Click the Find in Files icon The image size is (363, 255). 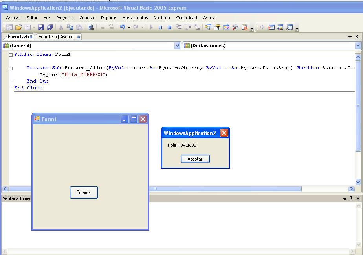click(x=91, y=28)
